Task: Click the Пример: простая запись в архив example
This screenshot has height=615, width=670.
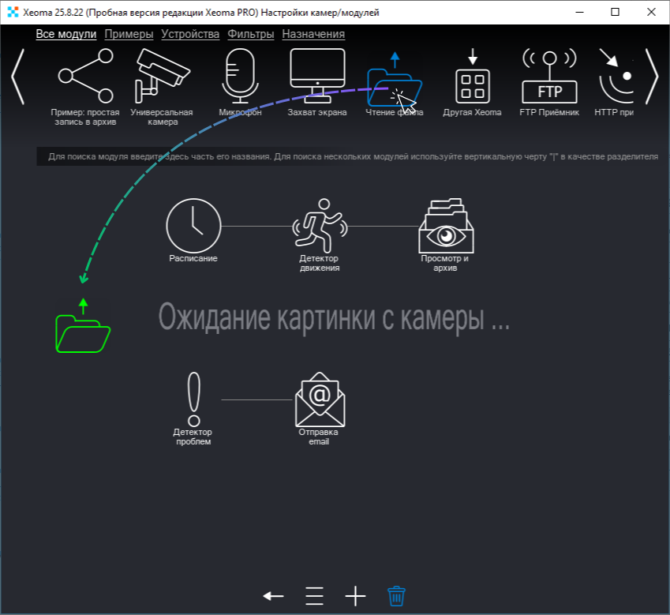Action: (x=83, y=75)
